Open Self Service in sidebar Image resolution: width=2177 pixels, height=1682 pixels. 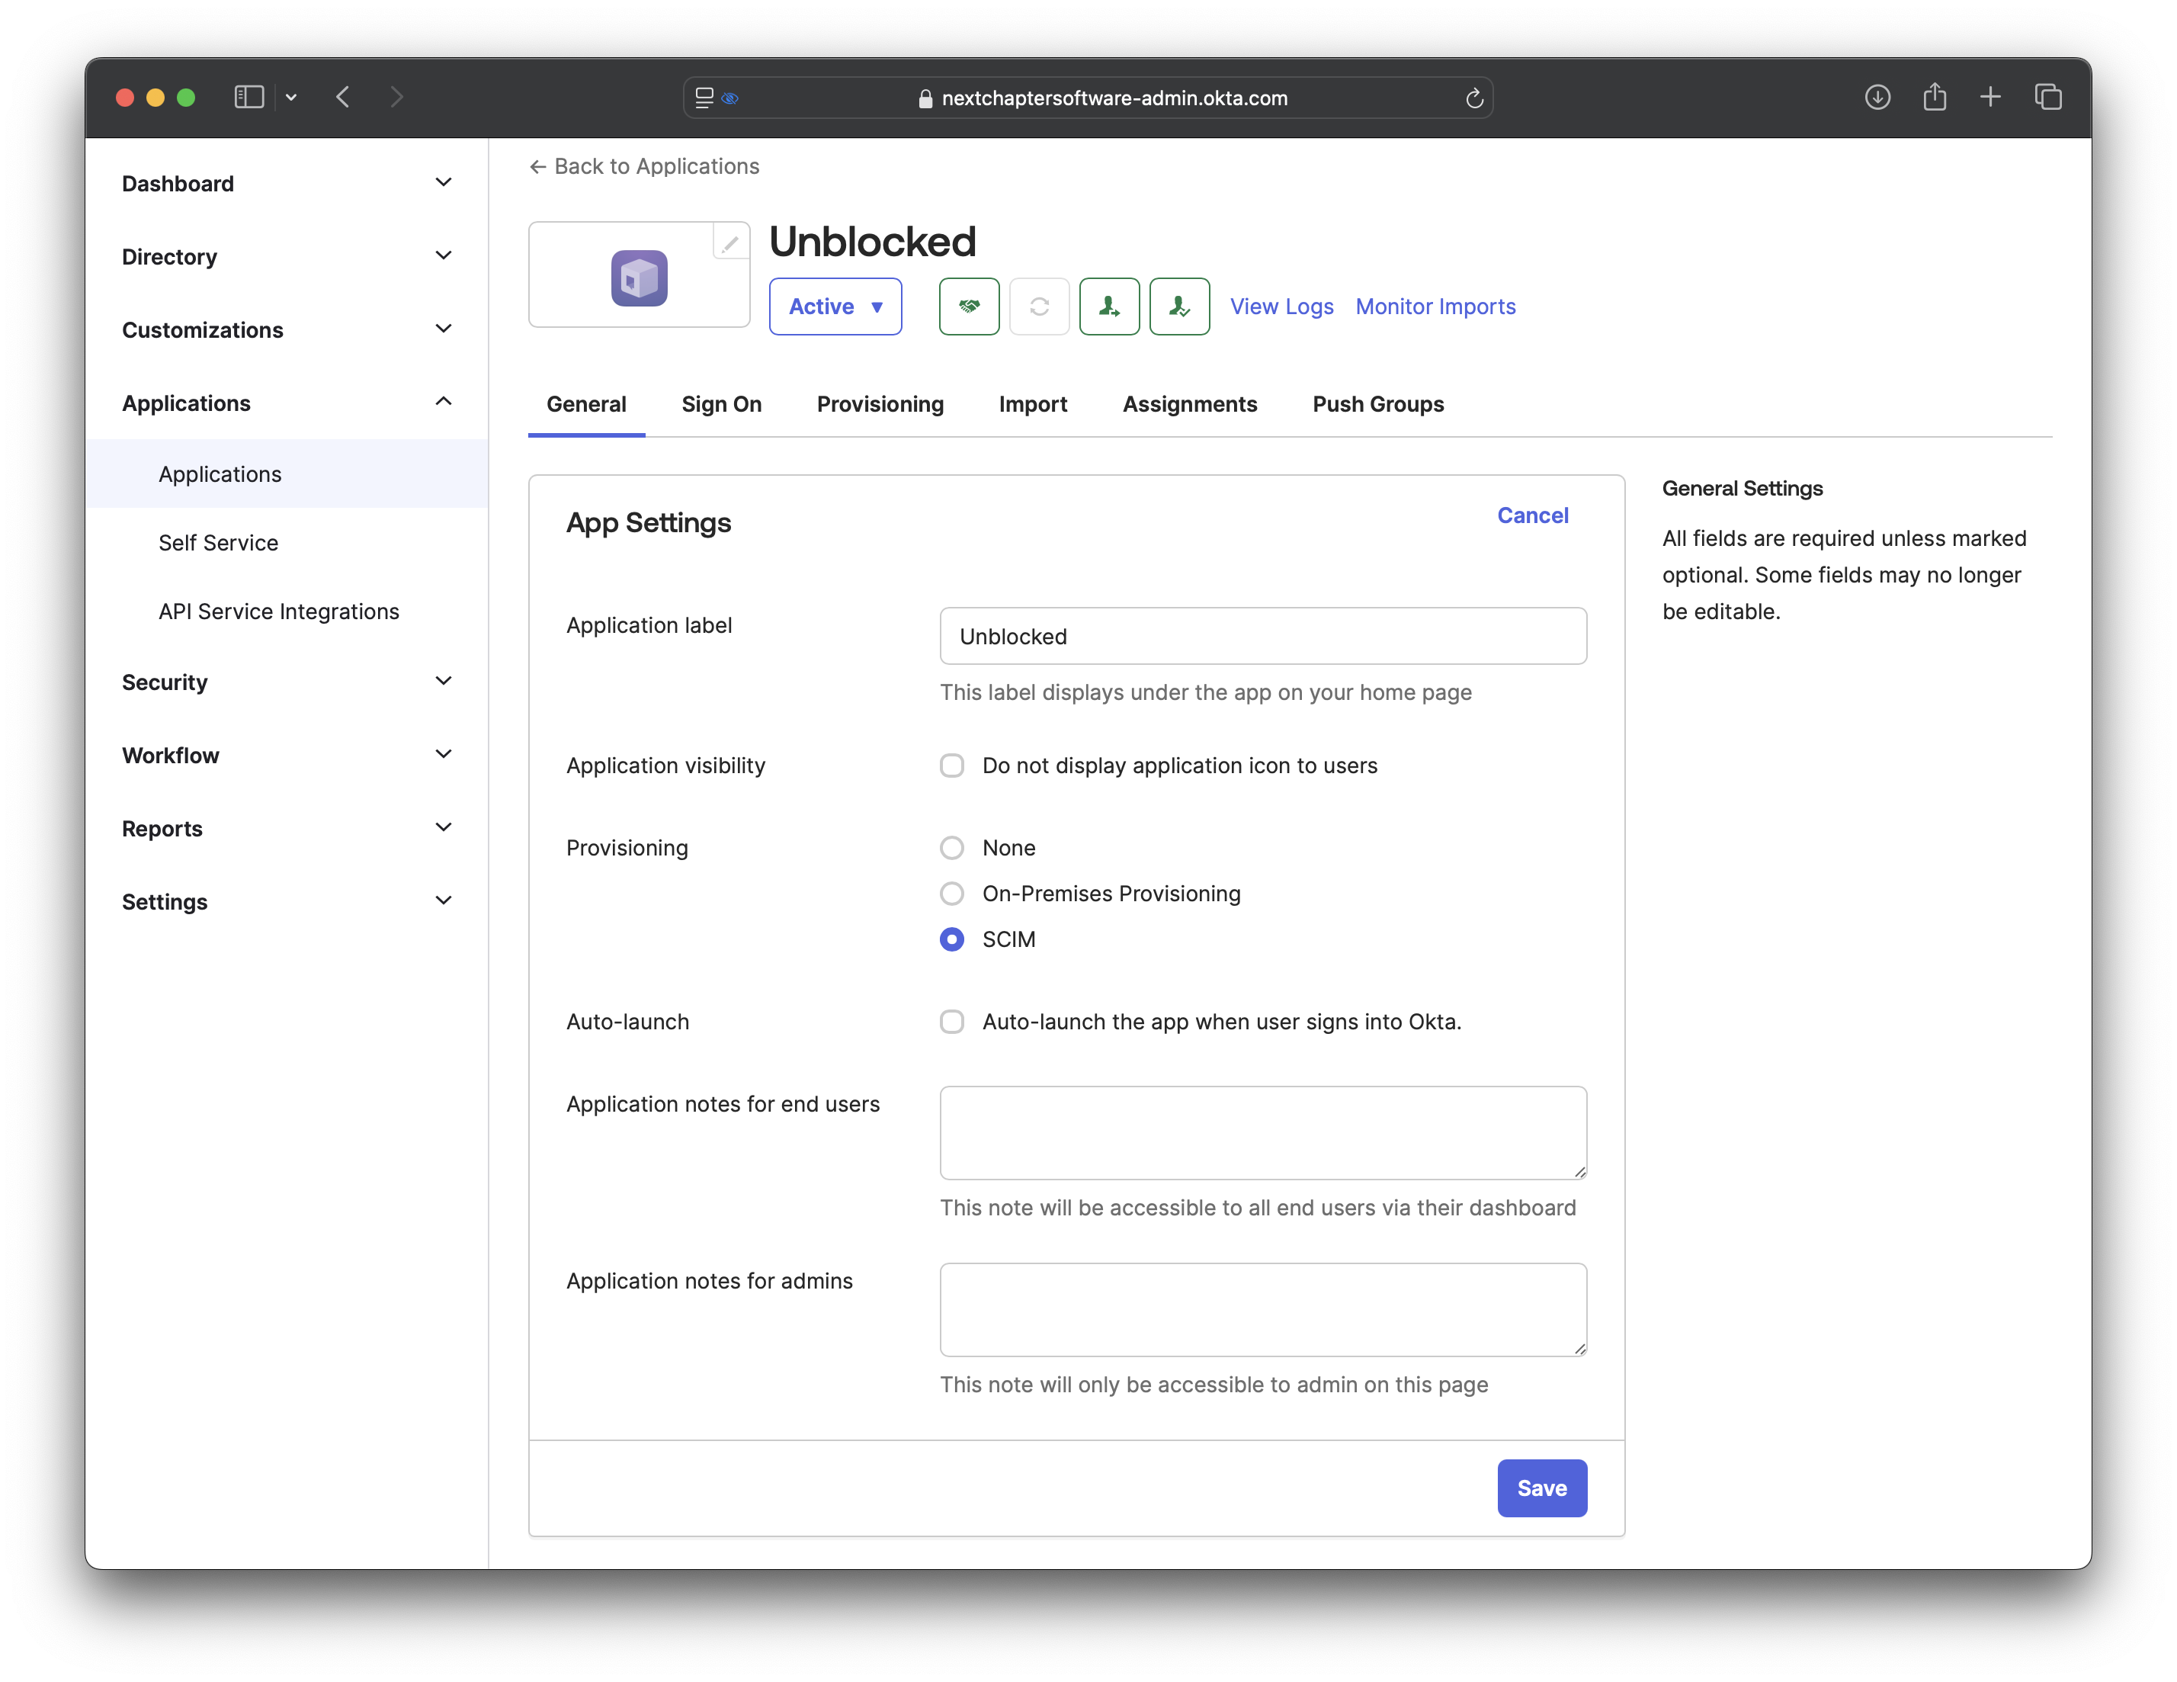tap(287, 542)
